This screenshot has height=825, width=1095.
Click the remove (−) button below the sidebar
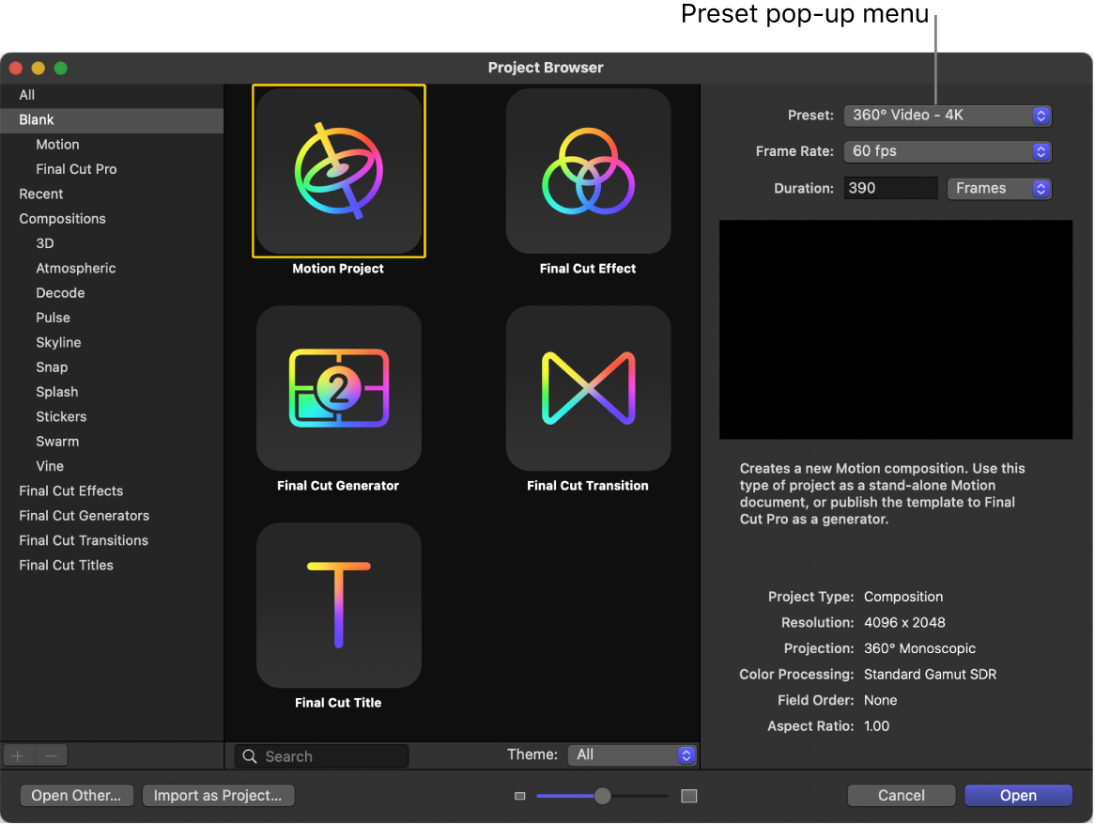(51, 755)
